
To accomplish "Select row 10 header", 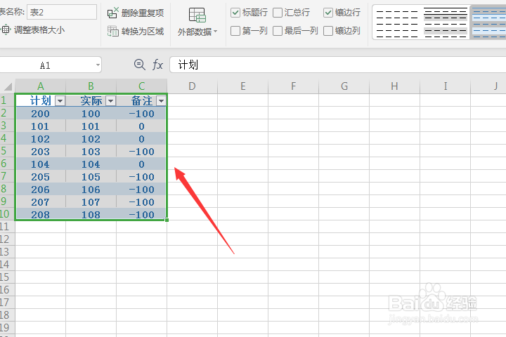I will 7,214.
